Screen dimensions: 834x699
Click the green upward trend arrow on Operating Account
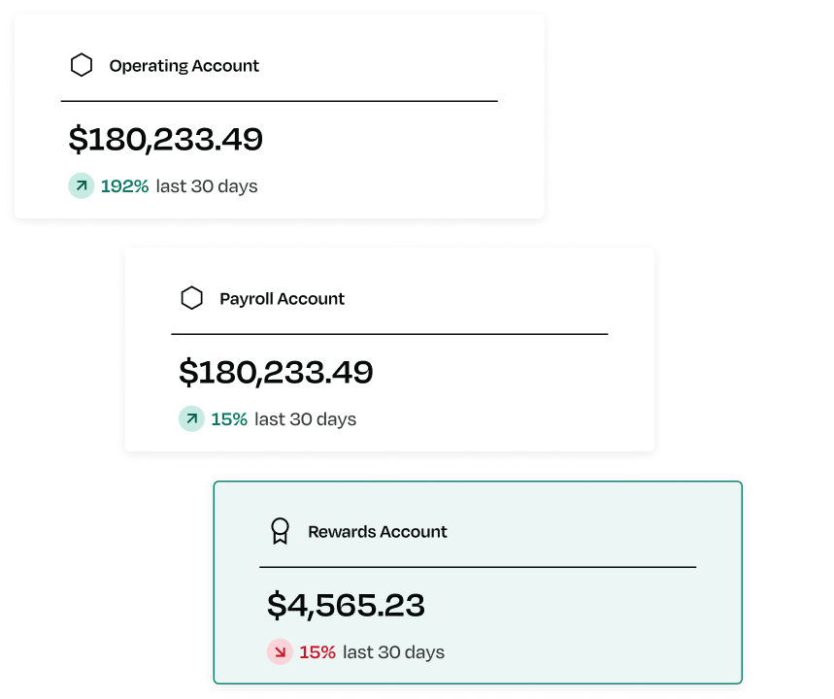click(81, 185)
